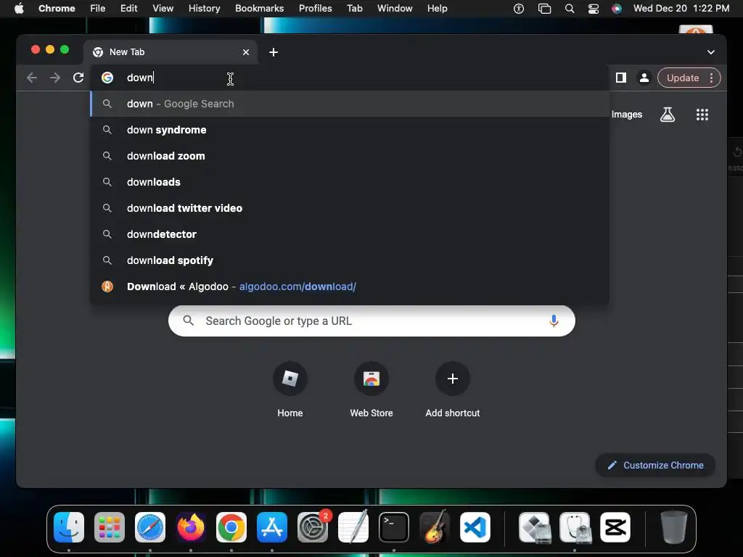Open Safari from the Dock
Viewport: 743px width, 557px height.
tap(150, 527)
